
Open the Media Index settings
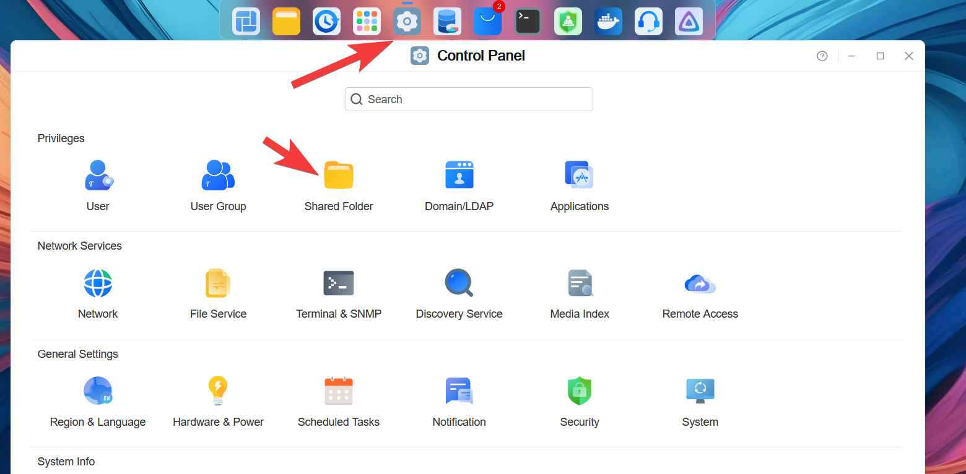click(580, 284)
